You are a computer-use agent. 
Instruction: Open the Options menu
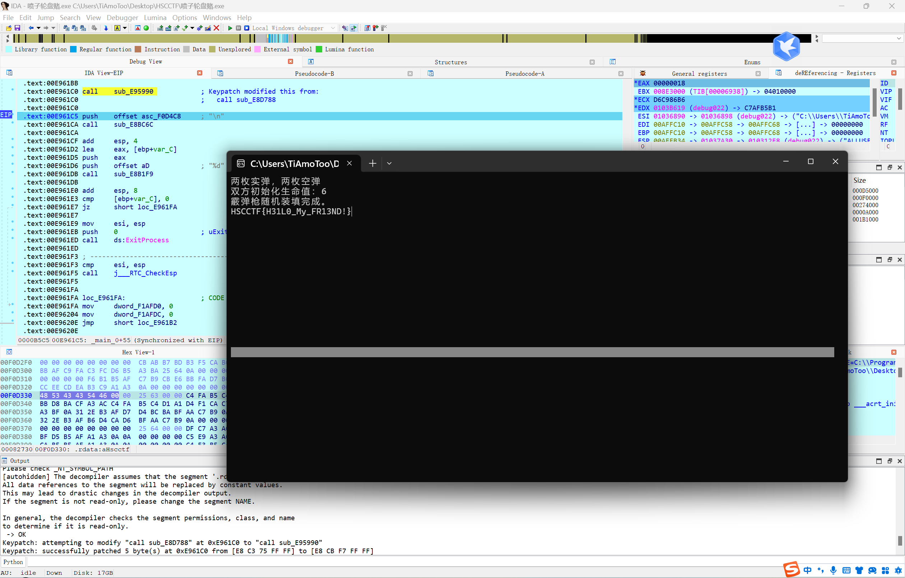point(185,18)
